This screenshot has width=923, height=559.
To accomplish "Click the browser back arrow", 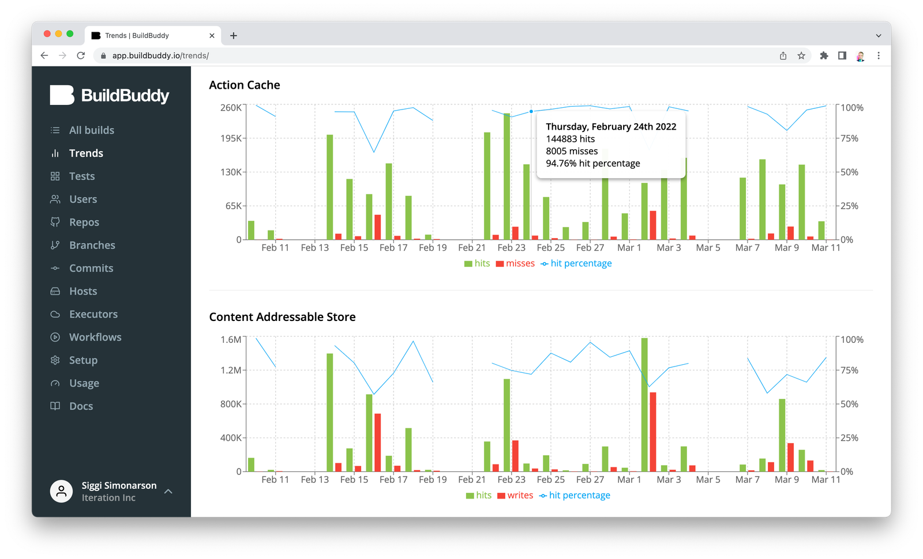I will click(x=44, y=55).
